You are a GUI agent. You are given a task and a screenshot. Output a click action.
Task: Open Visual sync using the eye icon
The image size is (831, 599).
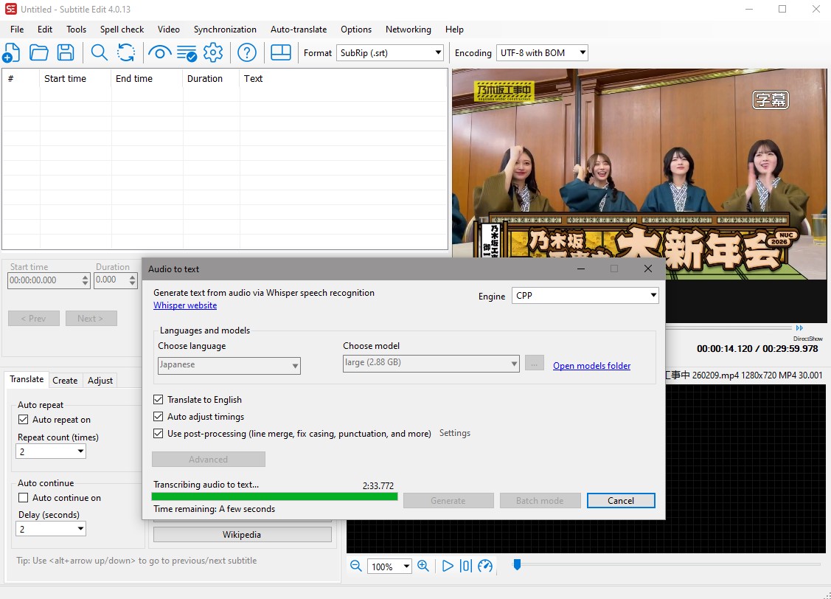(x=159, y=52)
